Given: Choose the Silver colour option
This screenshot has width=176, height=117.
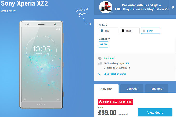Looking at the screenshot, I should click(151, 31).
